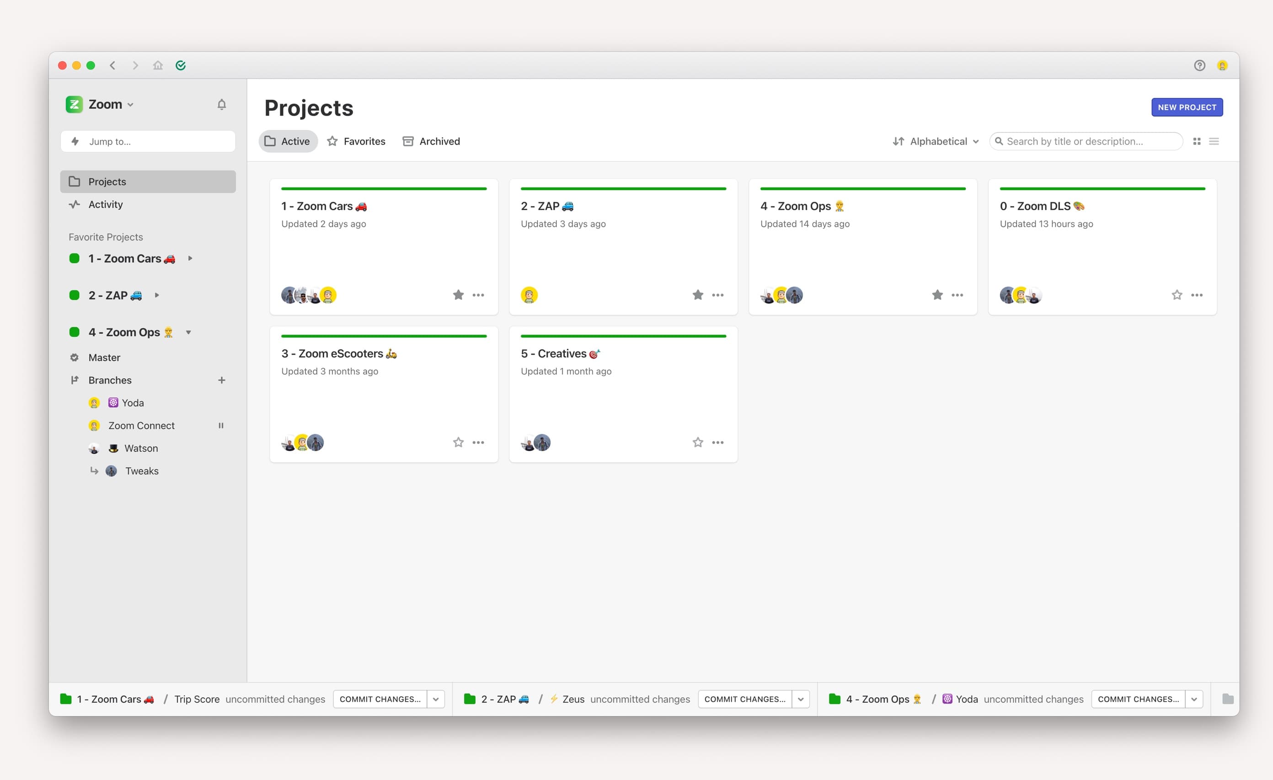The image size is (1273, 780).
Task: Switch to grid view layout
Action: (x=1197, y=141)
